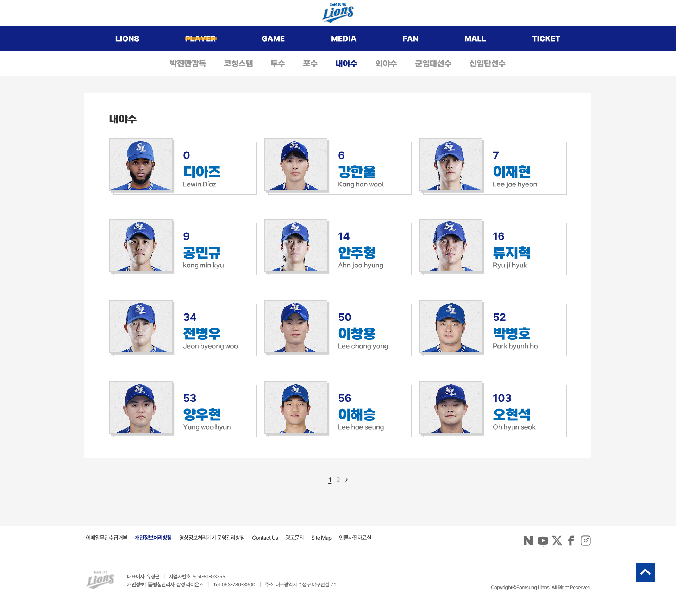Switch to the 외야수 (outfielders) tab
Image resolution: width=676 pixels, height=603 pixels.
pyautogui.click(x=386, y=63)
